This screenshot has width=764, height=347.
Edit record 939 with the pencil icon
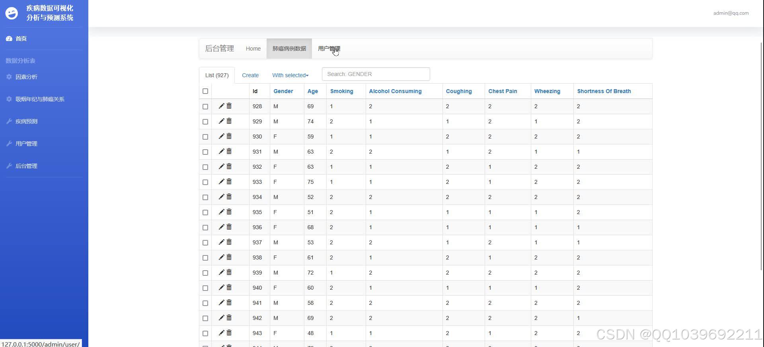[221, 273]
